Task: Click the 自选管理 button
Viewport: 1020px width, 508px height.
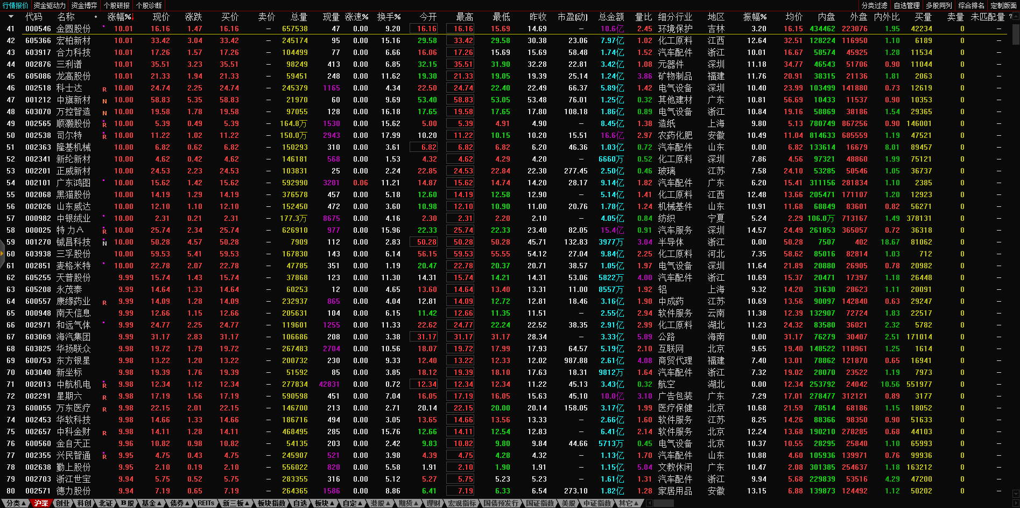Action: (906, 5)
